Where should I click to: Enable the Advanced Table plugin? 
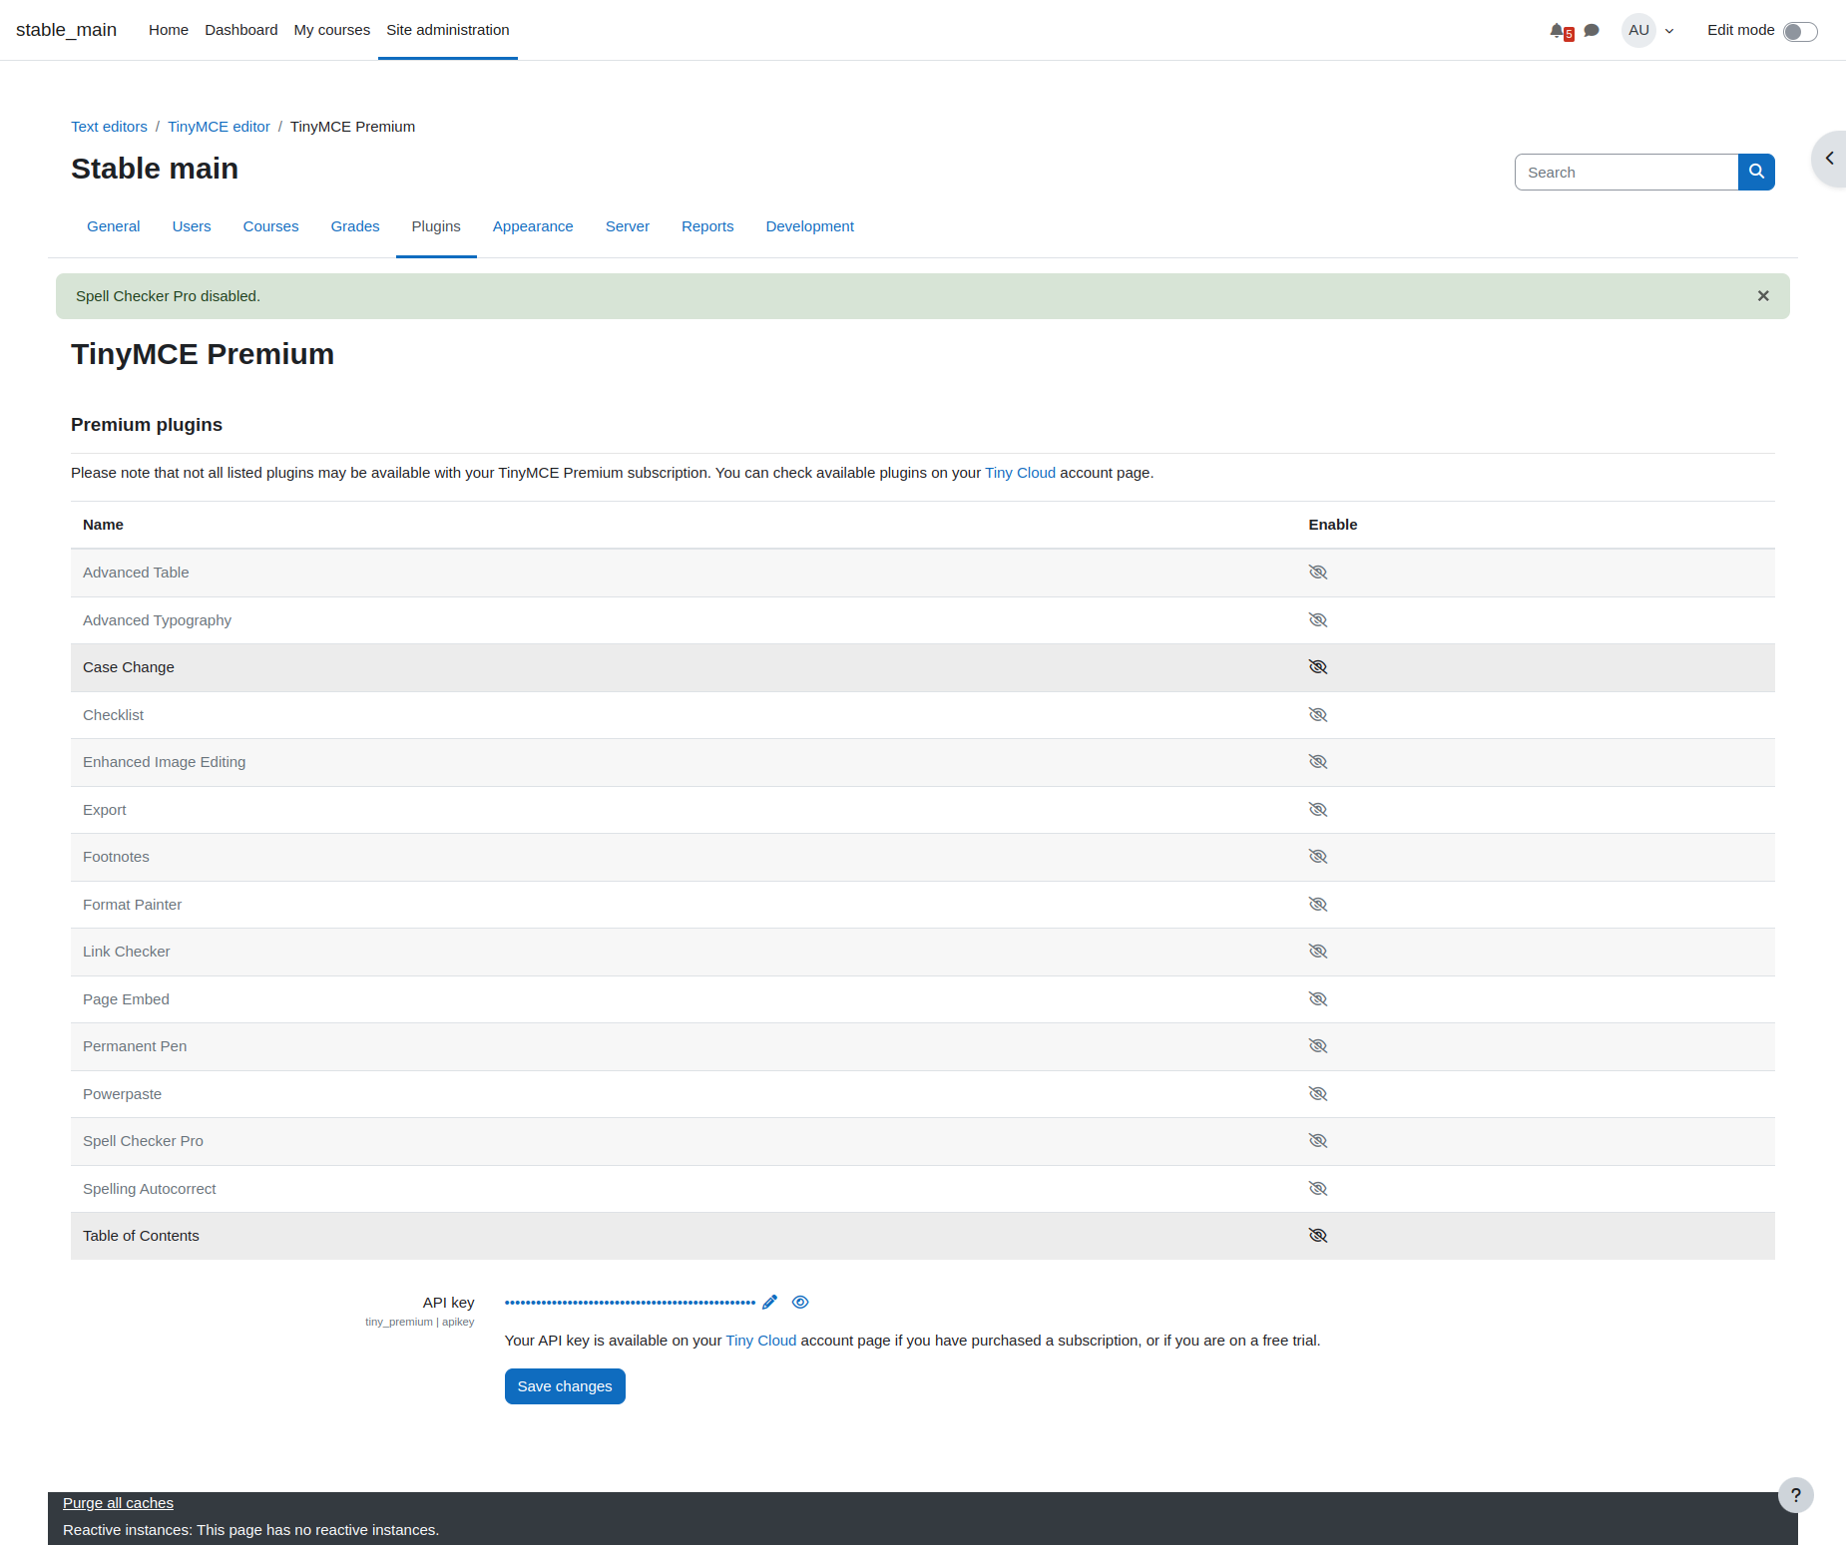pos(1318,573)
